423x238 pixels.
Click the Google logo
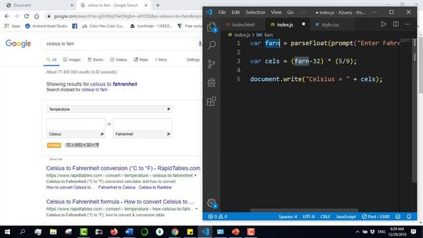(x=19, y=44)
